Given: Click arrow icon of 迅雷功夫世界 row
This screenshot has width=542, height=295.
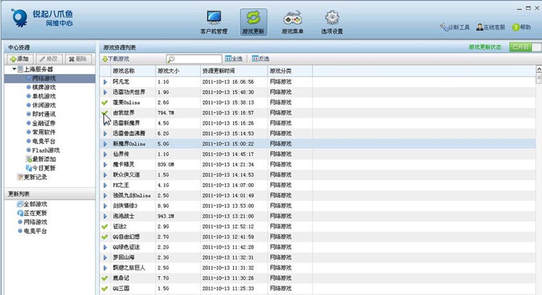Looking at the screenshot, I should pyautogui.click(x=105, y=93).
